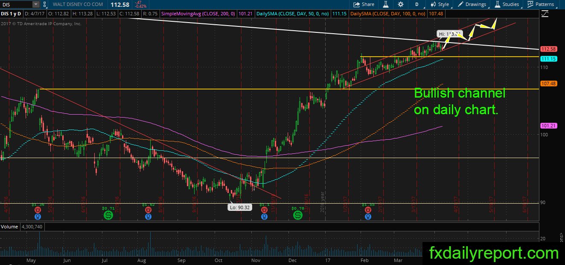Click the earnings phone icon labeled $1.36

point(38,210)
